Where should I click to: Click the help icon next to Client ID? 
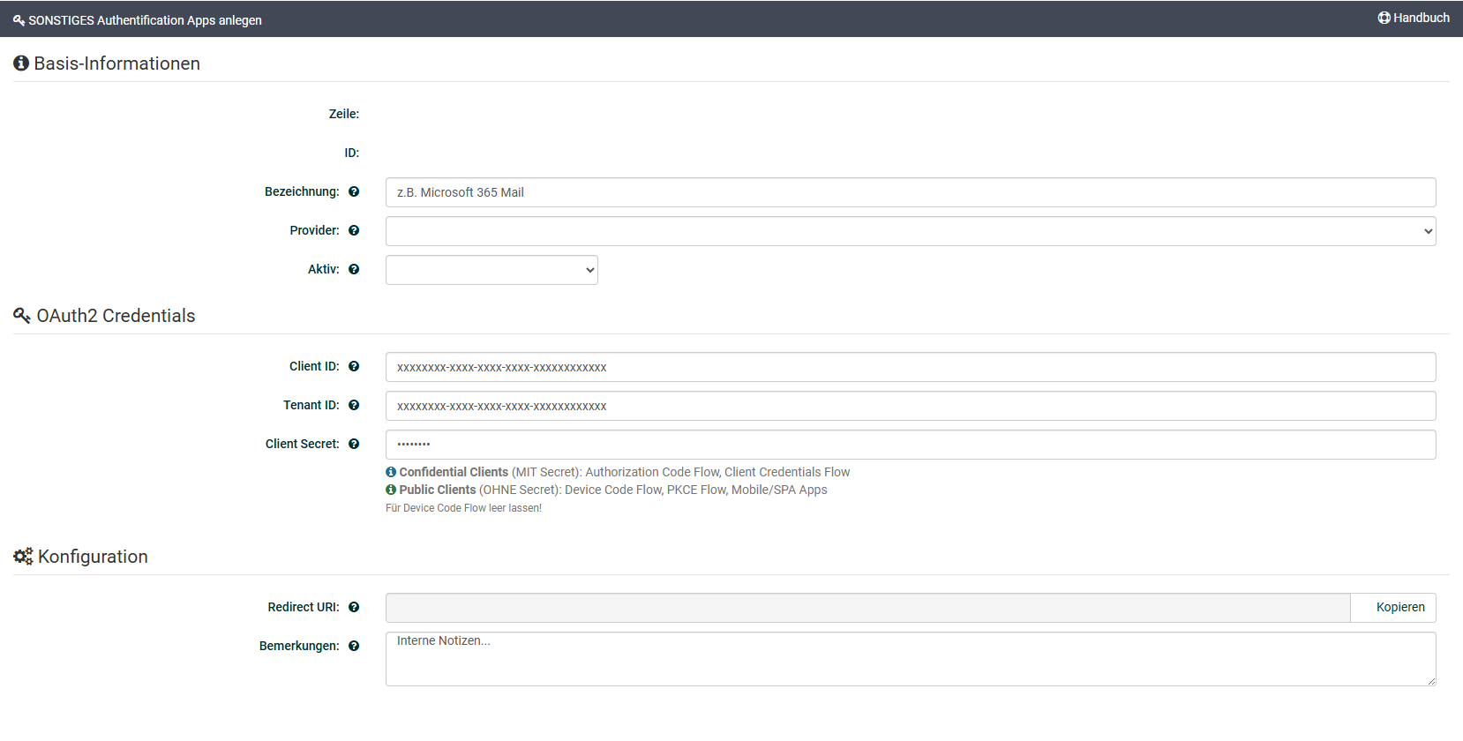tap(354, 366)
